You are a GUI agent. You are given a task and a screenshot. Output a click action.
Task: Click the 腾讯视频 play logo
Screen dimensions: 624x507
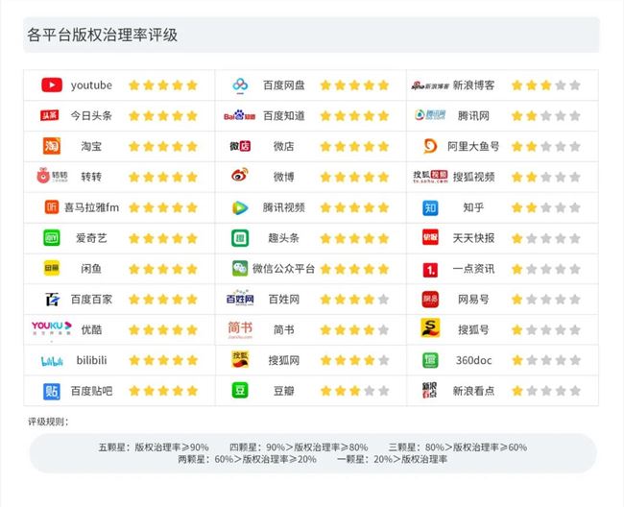tap(240, 207)
